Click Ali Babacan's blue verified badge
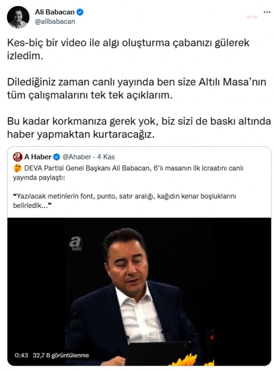The height and width of the screenshot is (370, 273). pyautogui.click(x=80, y=12)
